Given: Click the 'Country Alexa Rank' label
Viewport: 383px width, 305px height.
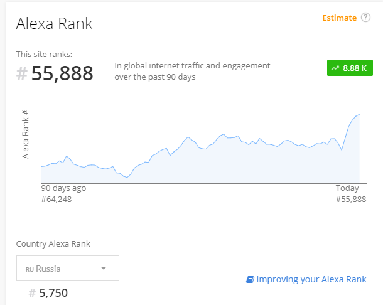Looking at the screenshot, I should 53,243.
